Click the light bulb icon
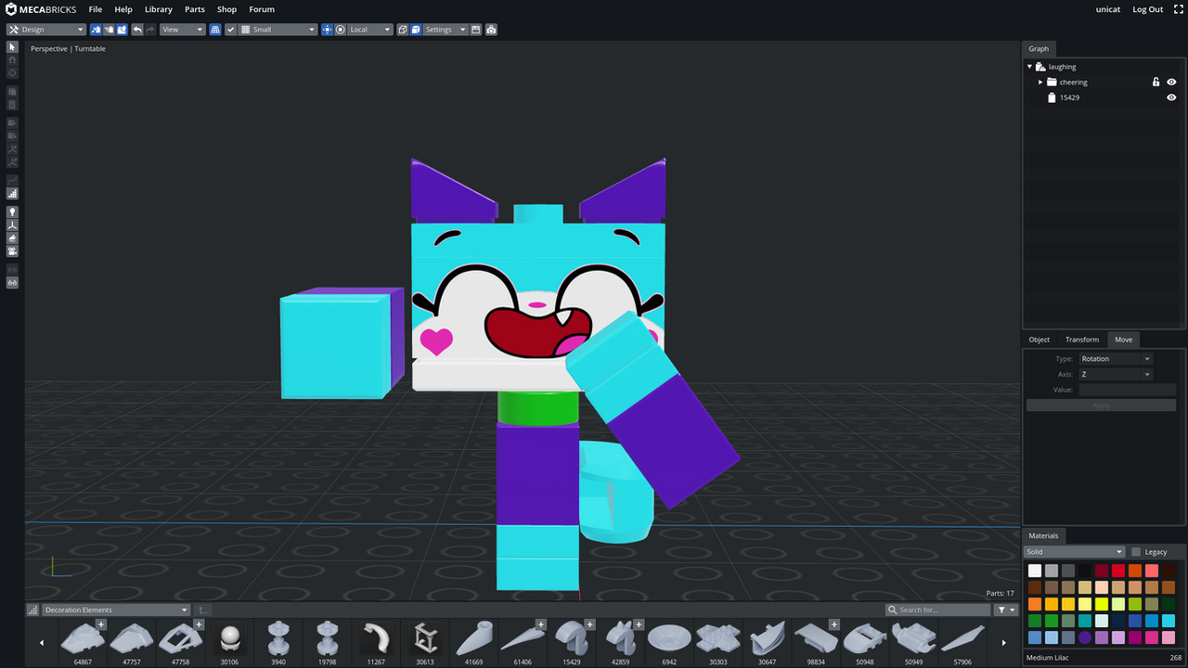The height and width of the screenshot is (668, 1188). point(13,212)
